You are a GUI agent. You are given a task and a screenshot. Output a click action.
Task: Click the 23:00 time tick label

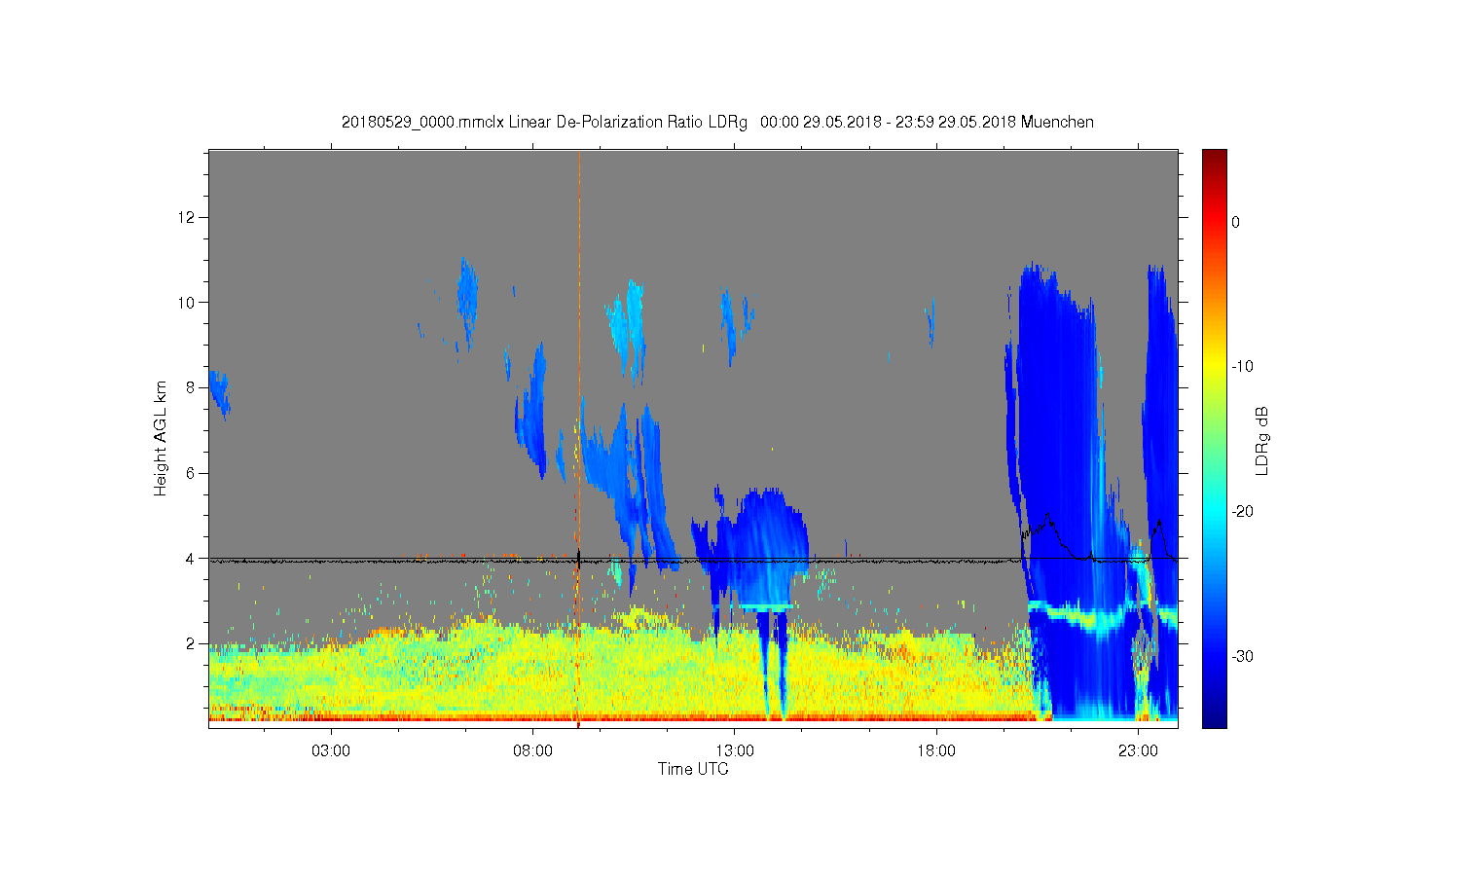click(x=1138, y=751)
